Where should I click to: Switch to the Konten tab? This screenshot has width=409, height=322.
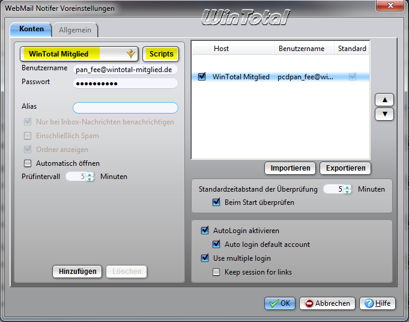(x=31, y=29)
